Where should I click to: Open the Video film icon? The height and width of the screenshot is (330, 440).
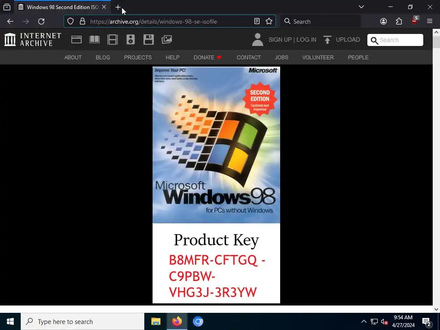point(113,40)
